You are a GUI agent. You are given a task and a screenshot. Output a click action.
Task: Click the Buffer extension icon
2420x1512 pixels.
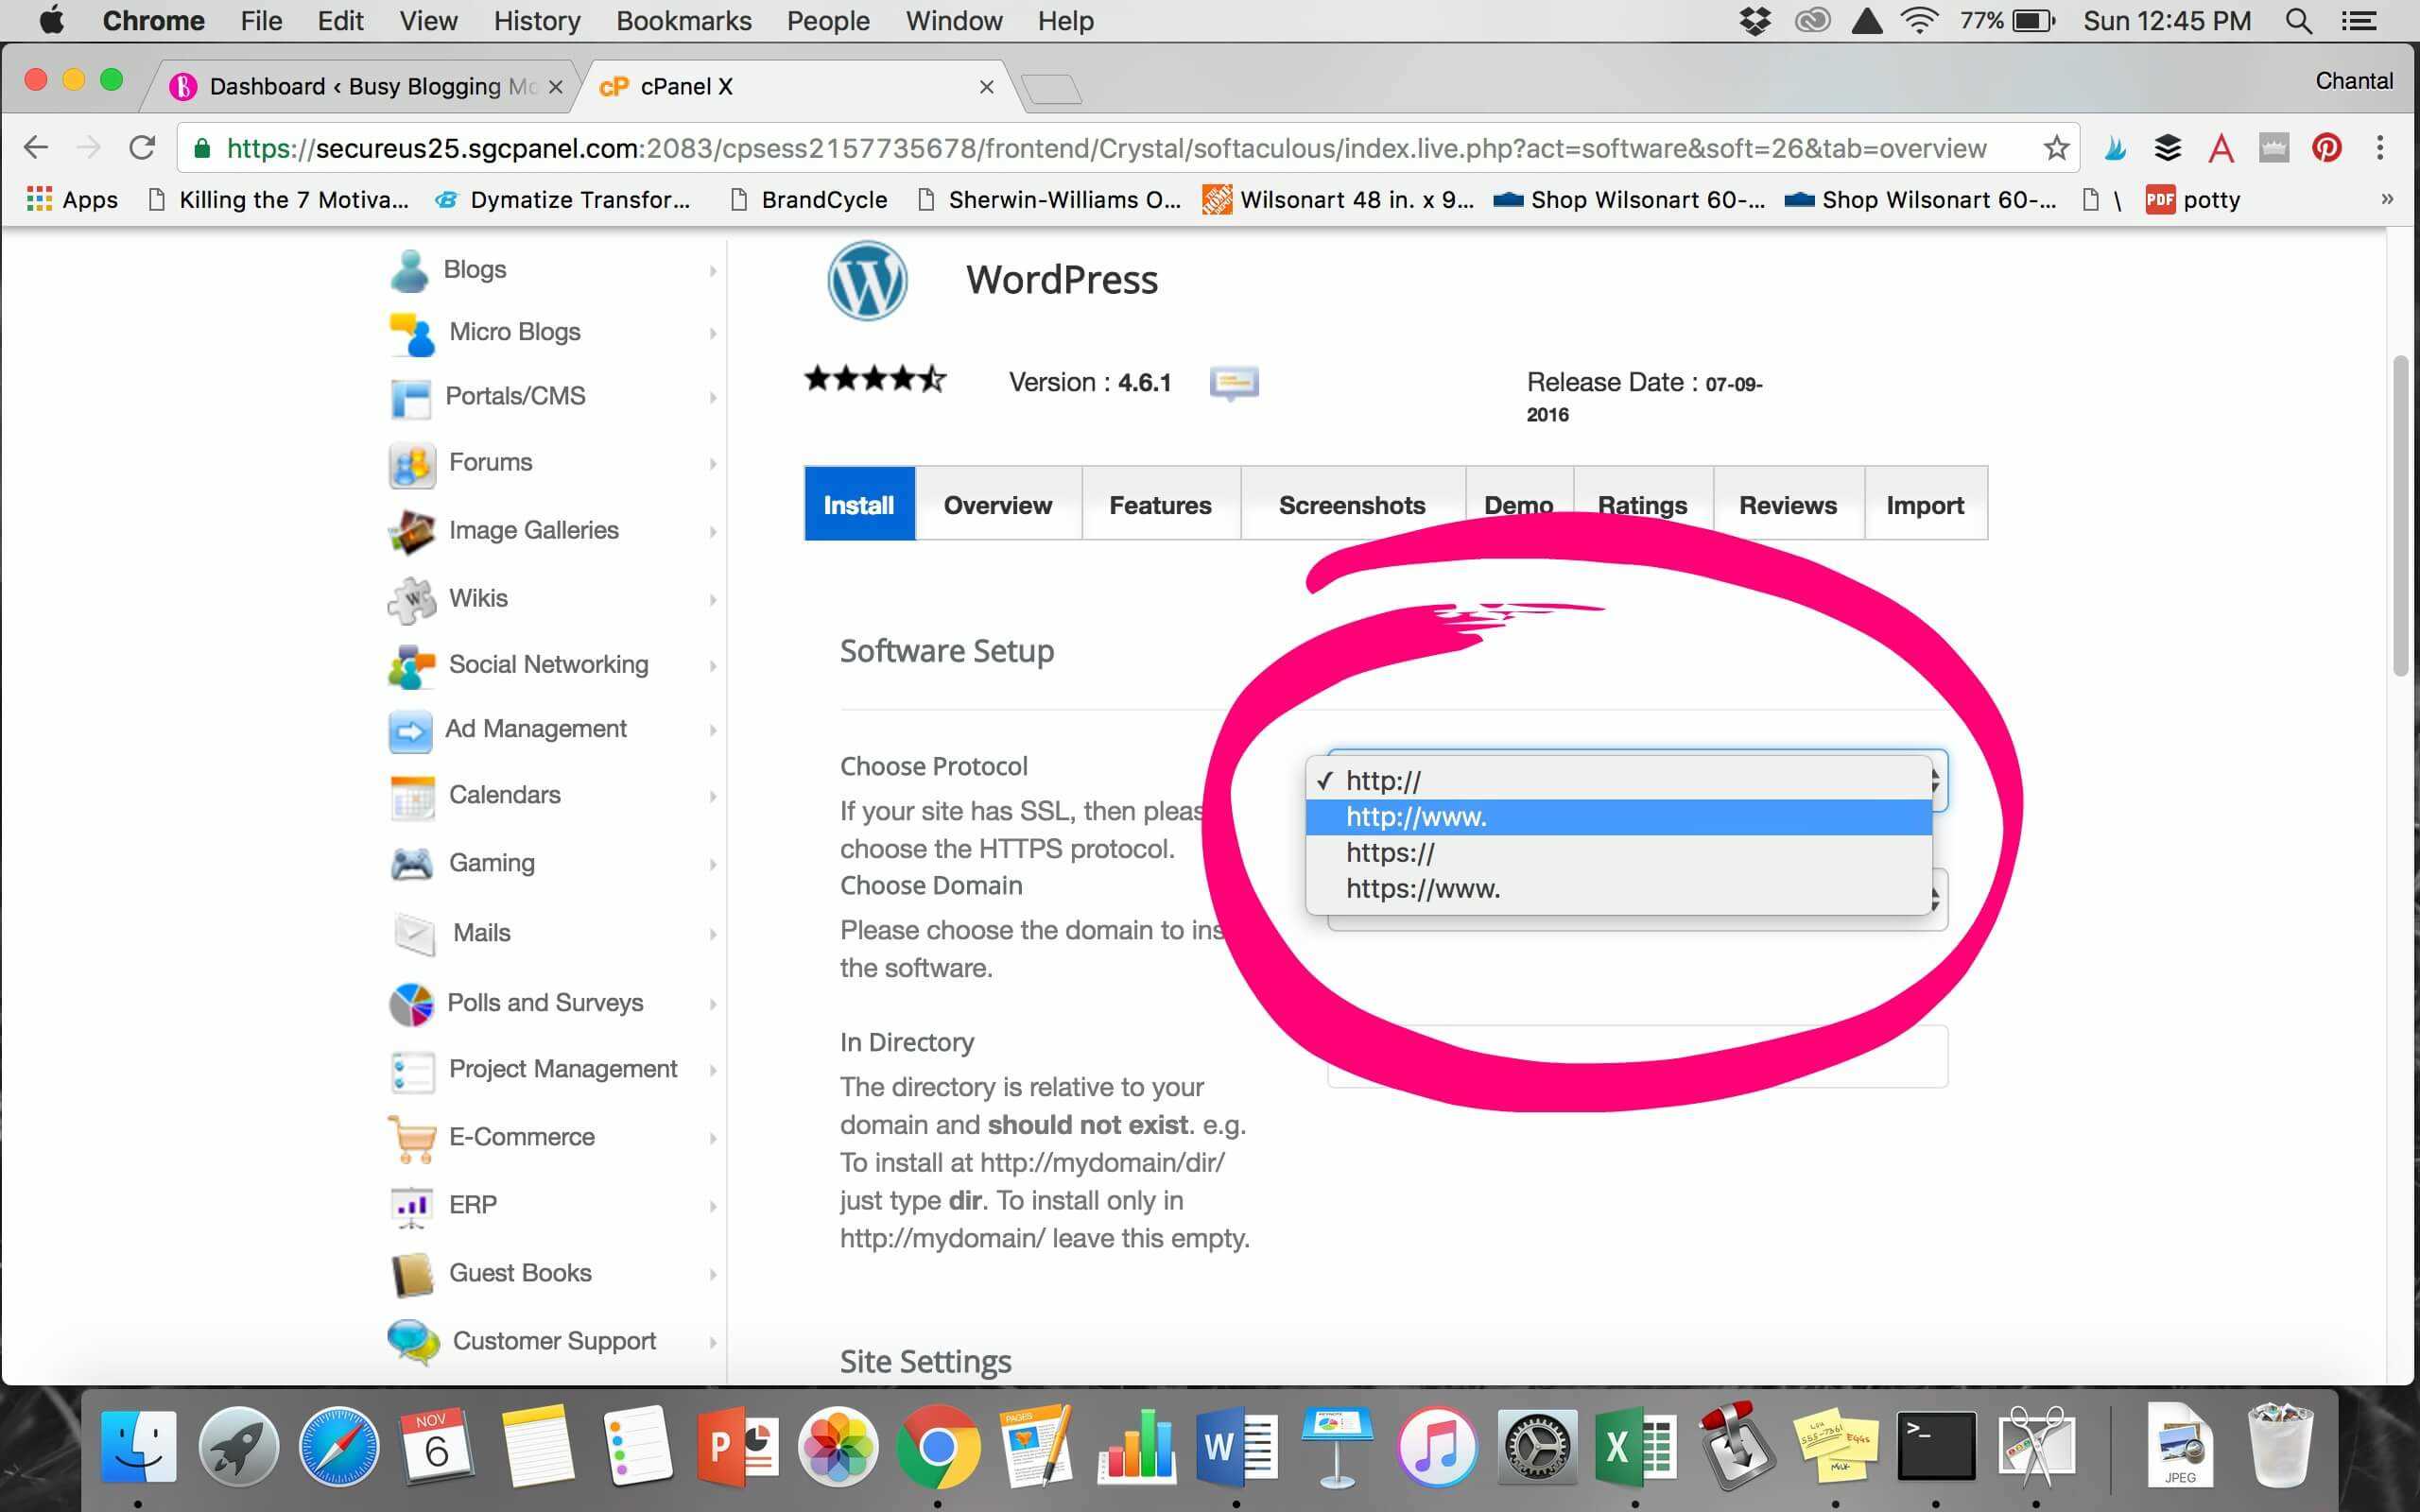click(2167, 148)
